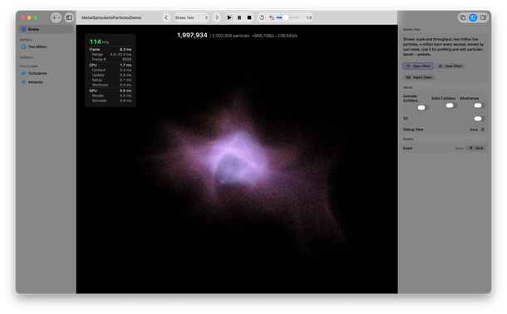Click the Play simulation button
507x314 pixels.
(229, 17)
